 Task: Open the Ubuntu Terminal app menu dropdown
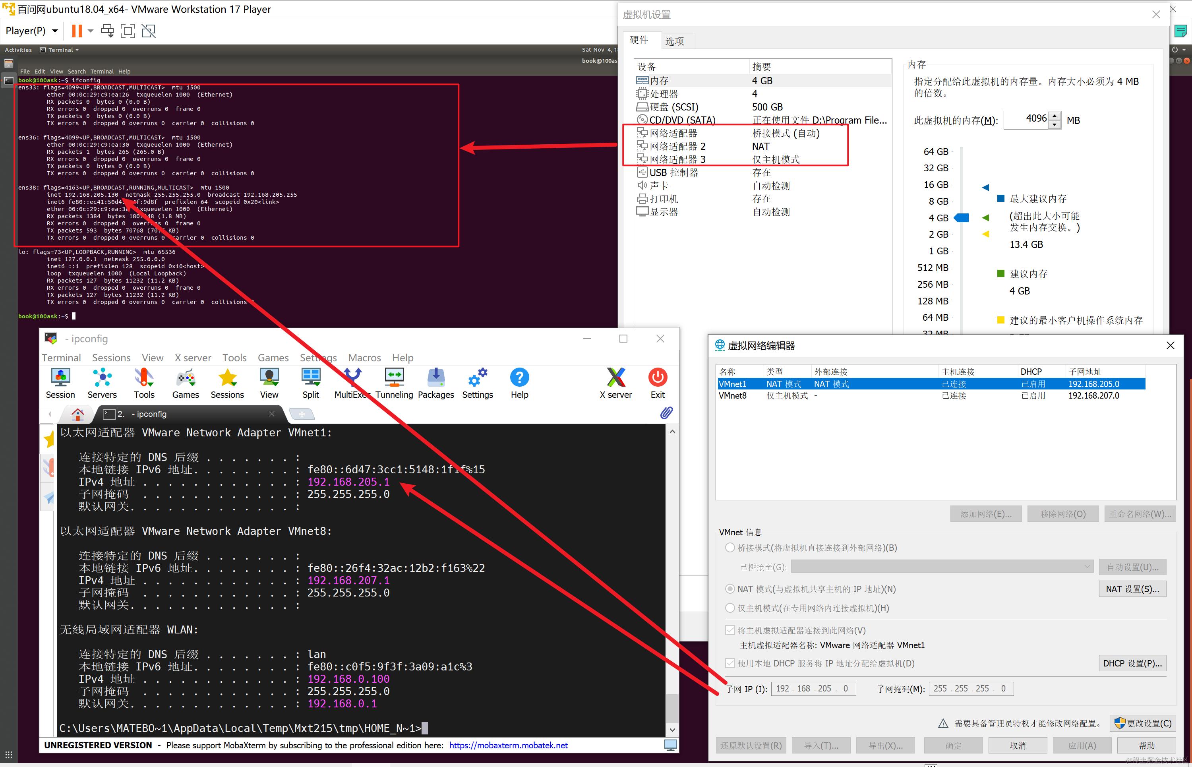coord(60,50)
